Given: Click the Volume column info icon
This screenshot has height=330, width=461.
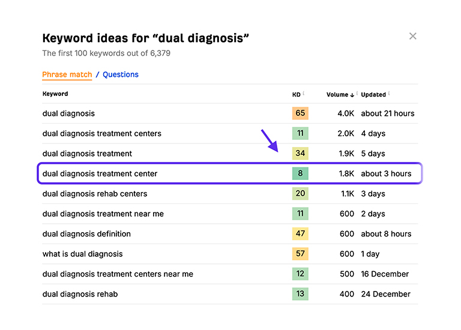Looking at the screenshot, I should point(357,93).
